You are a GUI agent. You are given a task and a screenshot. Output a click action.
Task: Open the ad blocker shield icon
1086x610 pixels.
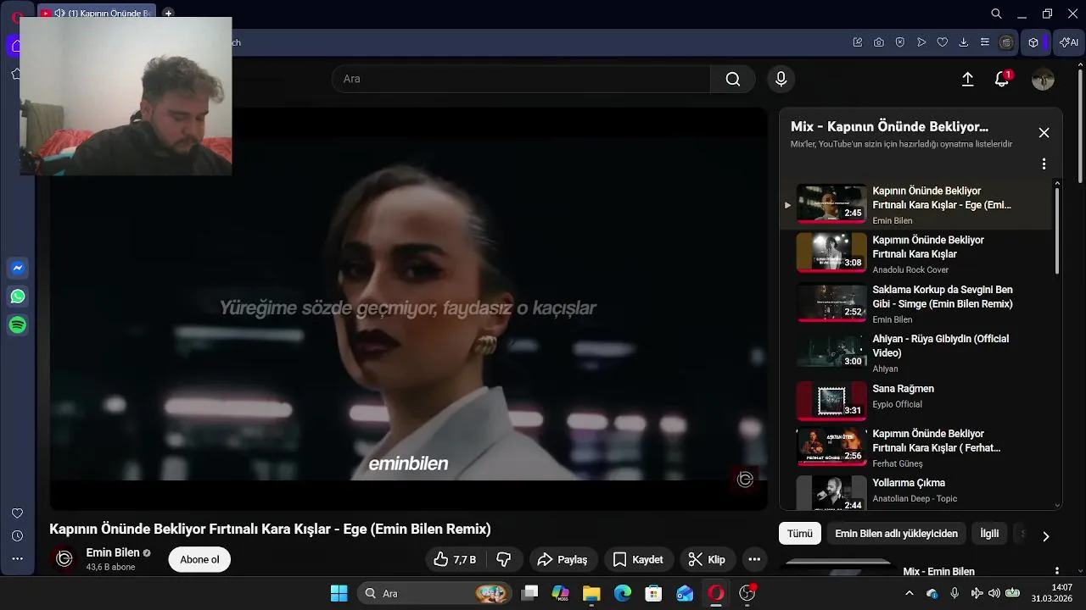[x=900, y=42]
